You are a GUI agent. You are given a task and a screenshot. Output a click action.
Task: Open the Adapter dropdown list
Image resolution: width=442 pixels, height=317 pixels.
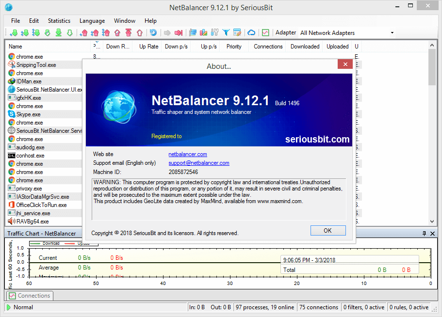pos(392,33)
